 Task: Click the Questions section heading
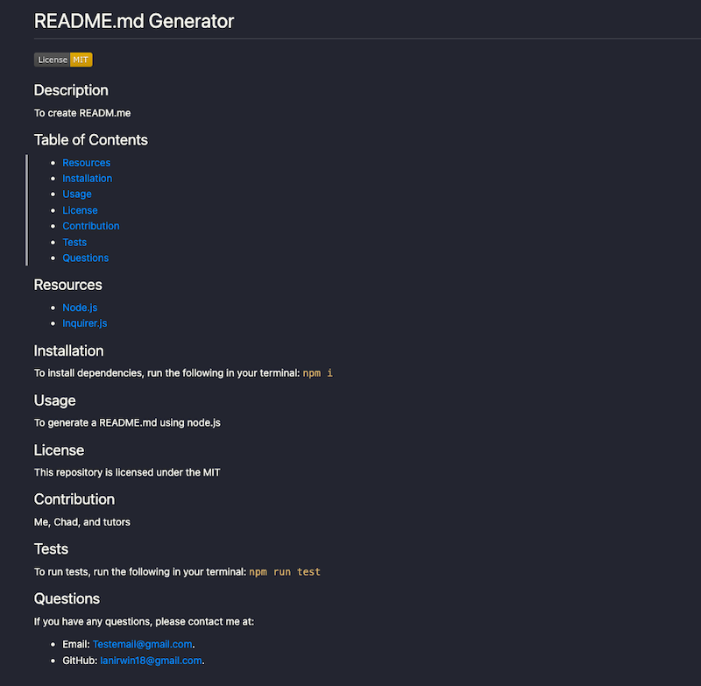[67, 599]
